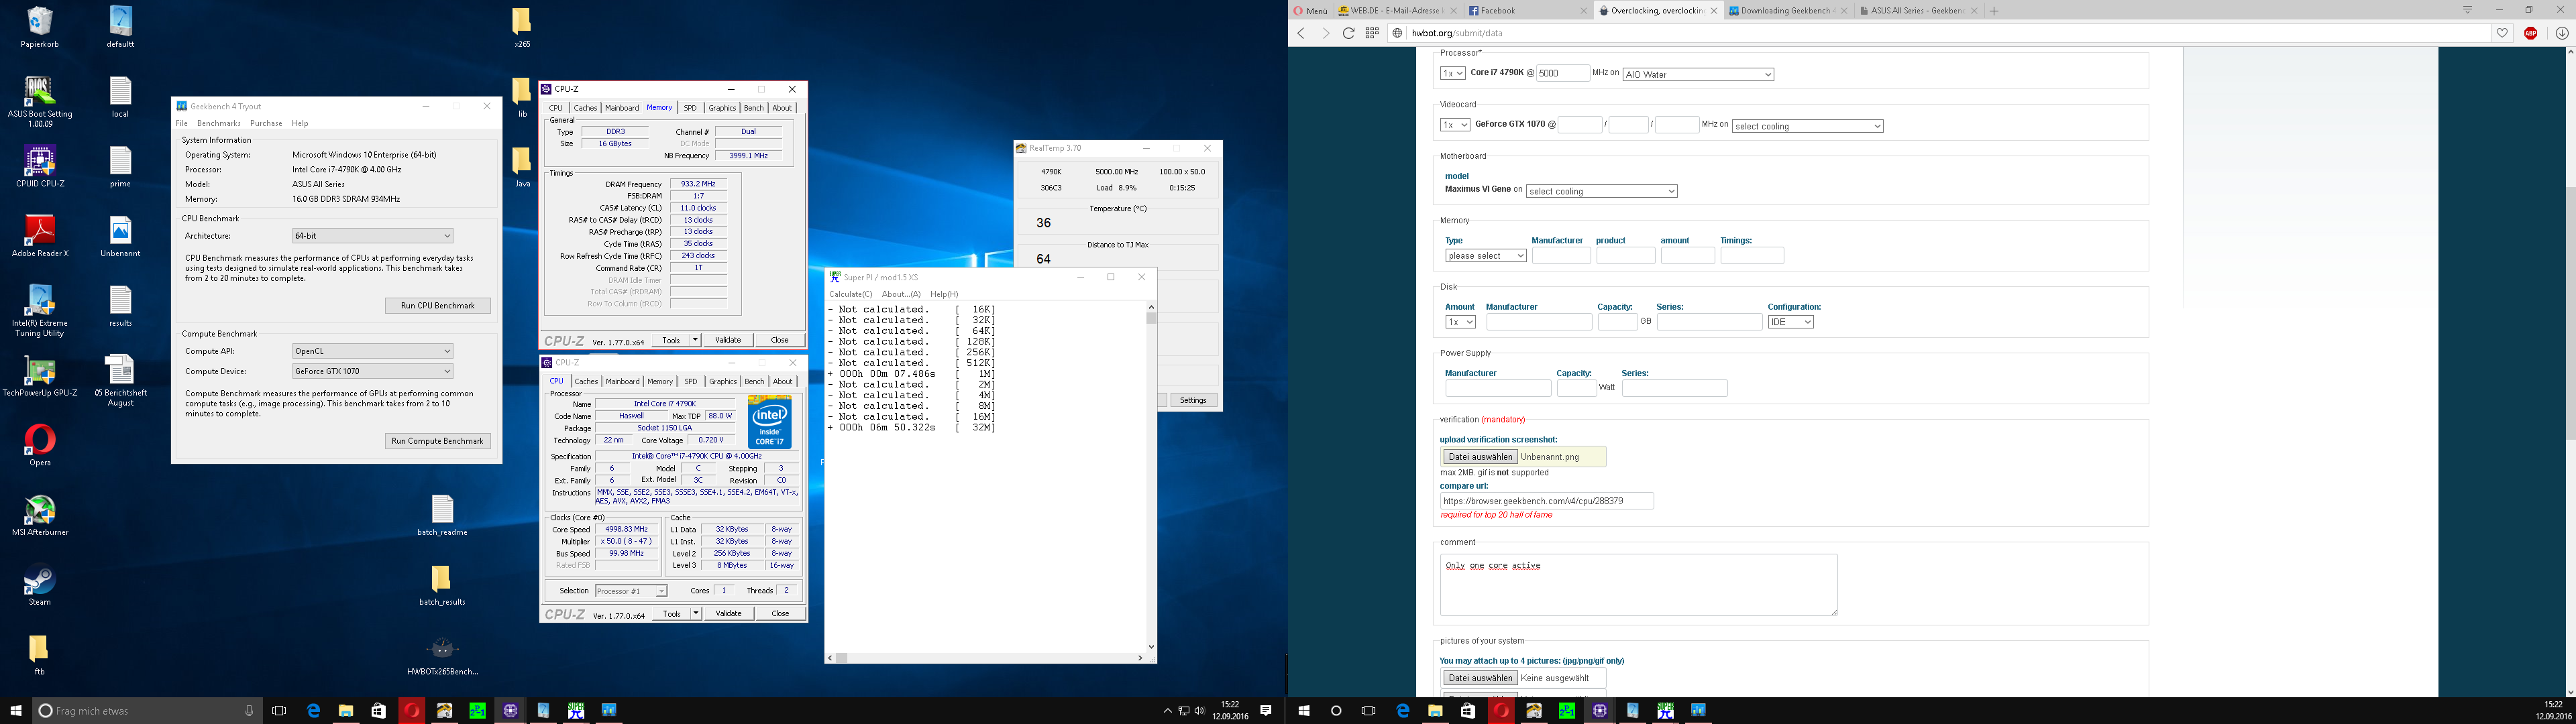Open the Action Center notification icon
The height and width of the screenshot is (724, 2576).
click(x=1266, y=710)
